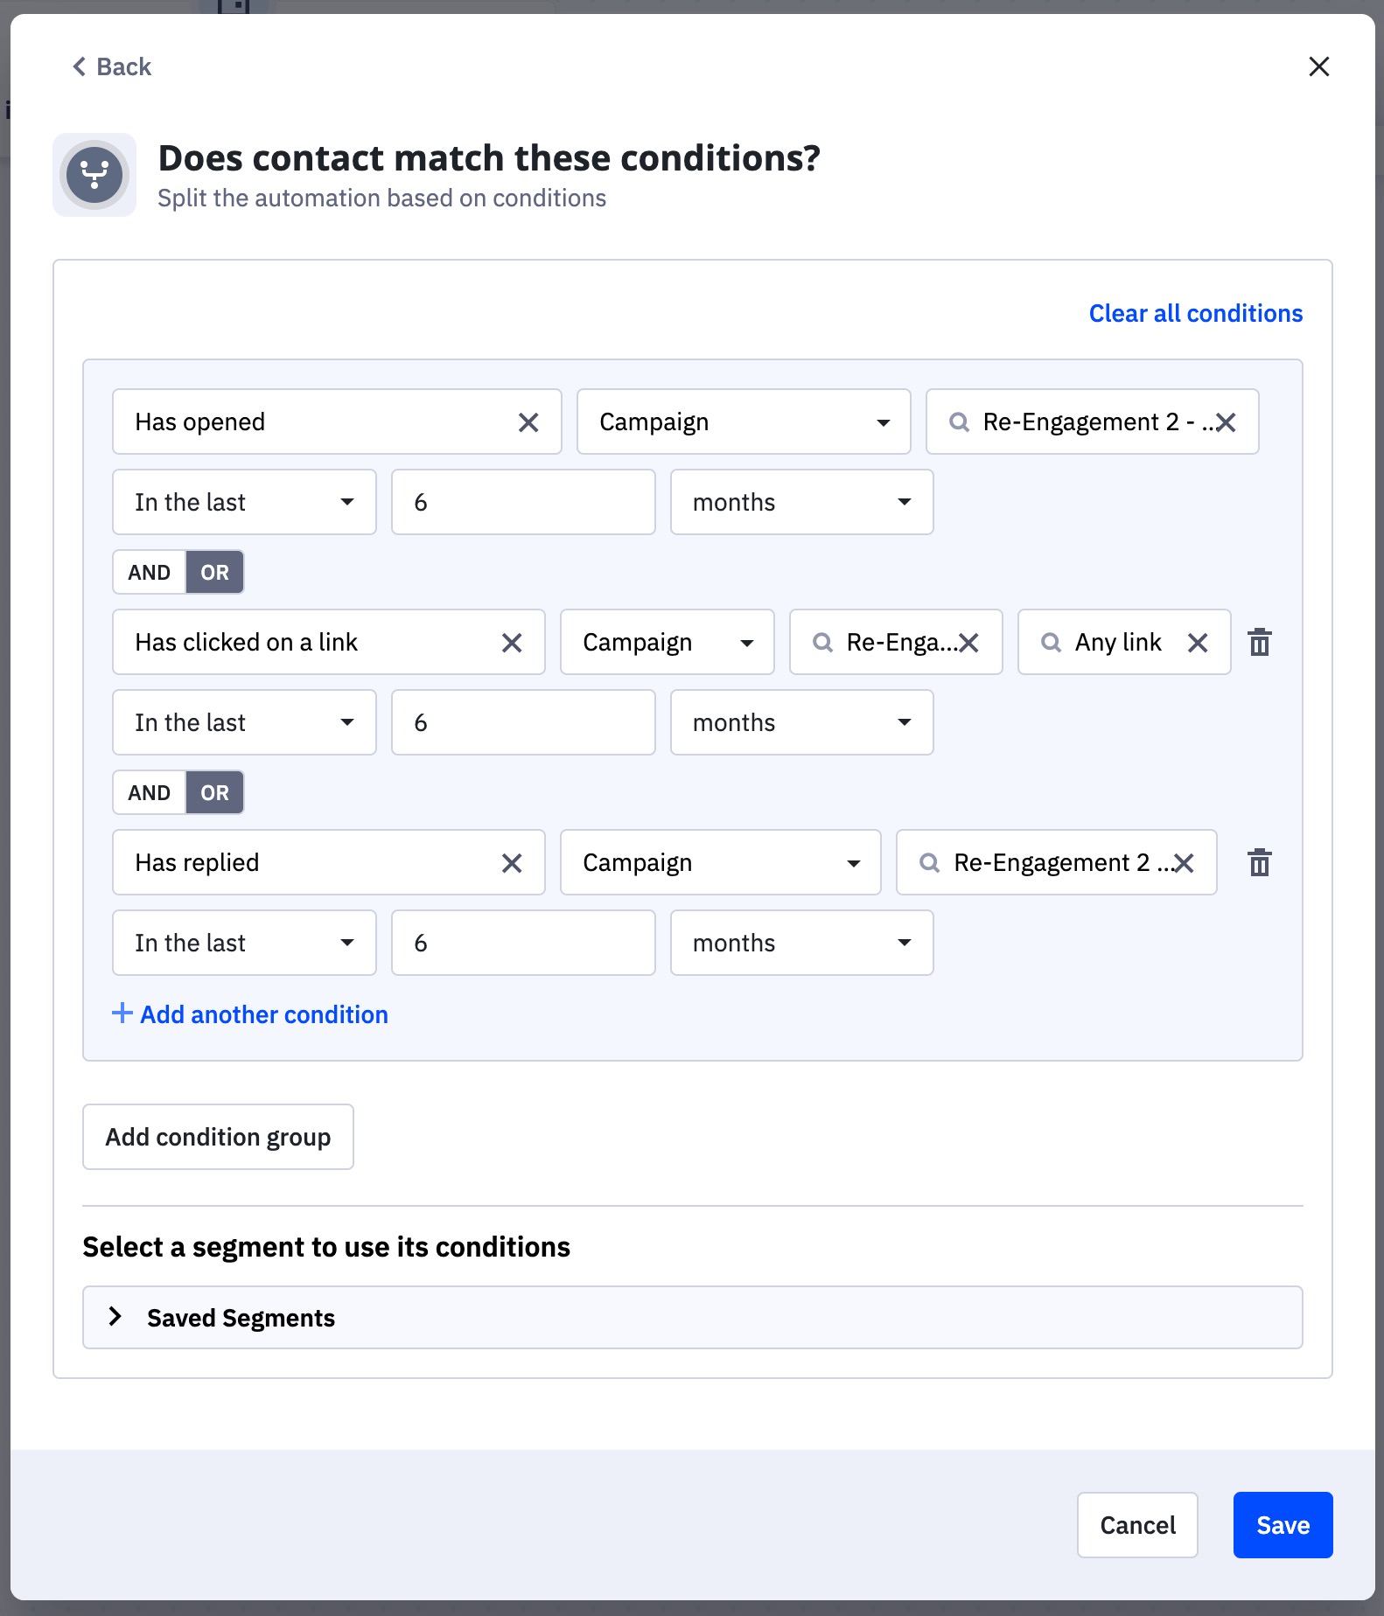Clear the "Has replied" campaign selection
Screen dimensions: 1384x1616
(1185, 863)
